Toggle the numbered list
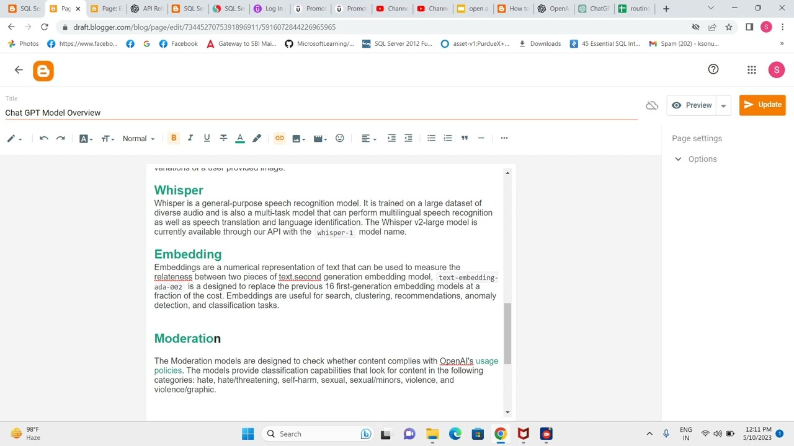794x446 pixels. tap(448, 138)
